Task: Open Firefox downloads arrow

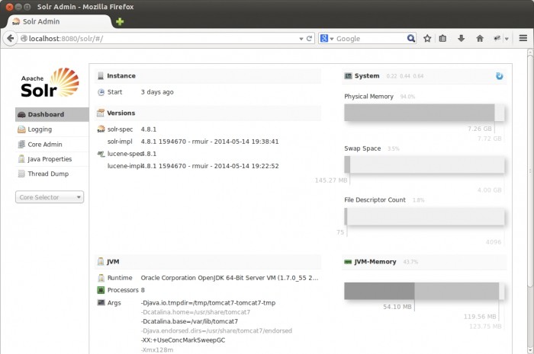Action: (x=461, y=38)
